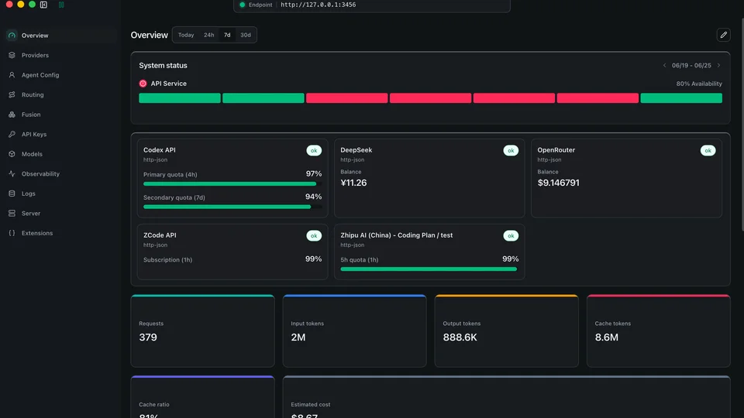
Task: Click the OpenRouter balance $9.146791
Action: coord(559,183)
